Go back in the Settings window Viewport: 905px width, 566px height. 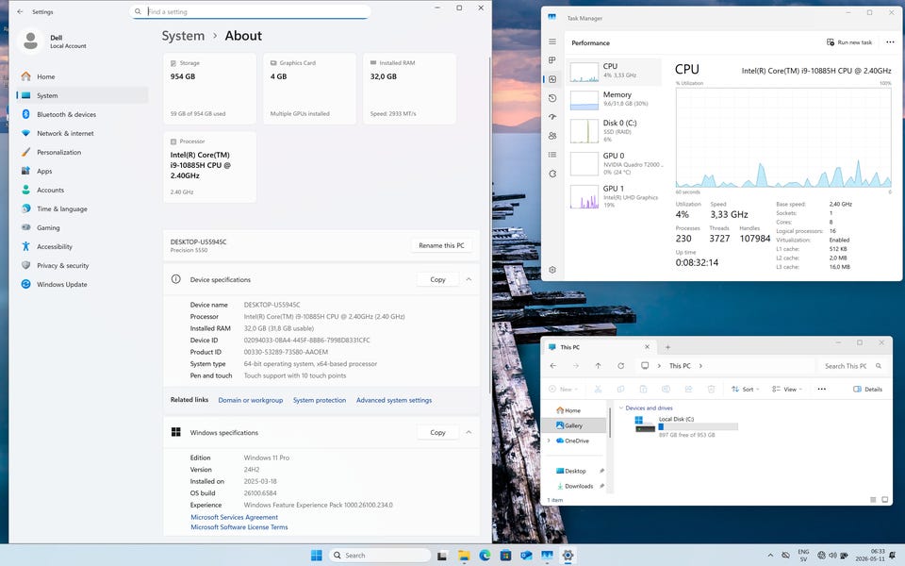click(20, 11)
